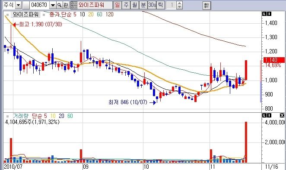
Task: Click the stock code field 040670
Action: pos(39,5)
